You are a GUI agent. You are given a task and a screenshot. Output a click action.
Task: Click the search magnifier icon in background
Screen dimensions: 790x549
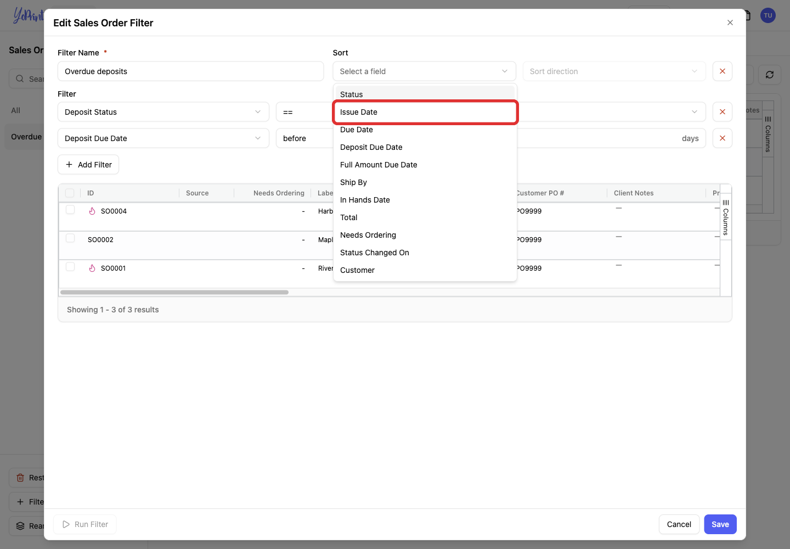(20, 79)
